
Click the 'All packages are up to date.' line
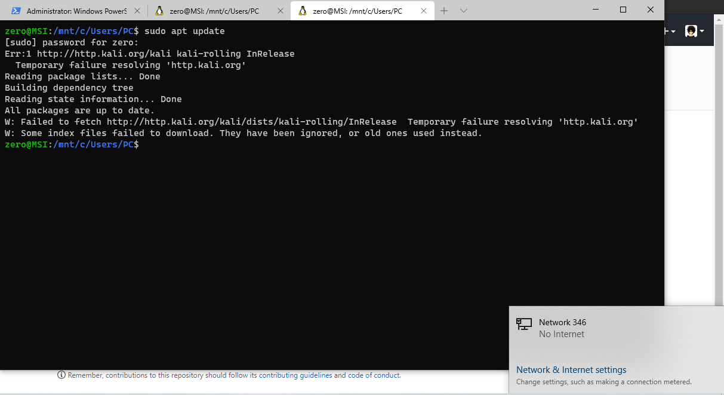tap(79, 110)
